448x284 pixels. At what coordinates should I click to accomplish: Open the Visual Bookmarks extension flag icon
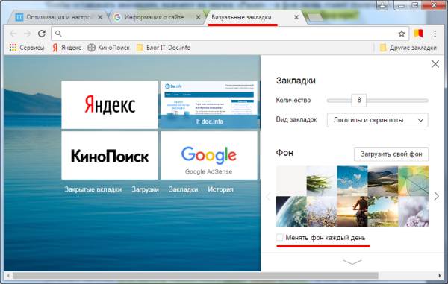(x=419, y=34)
